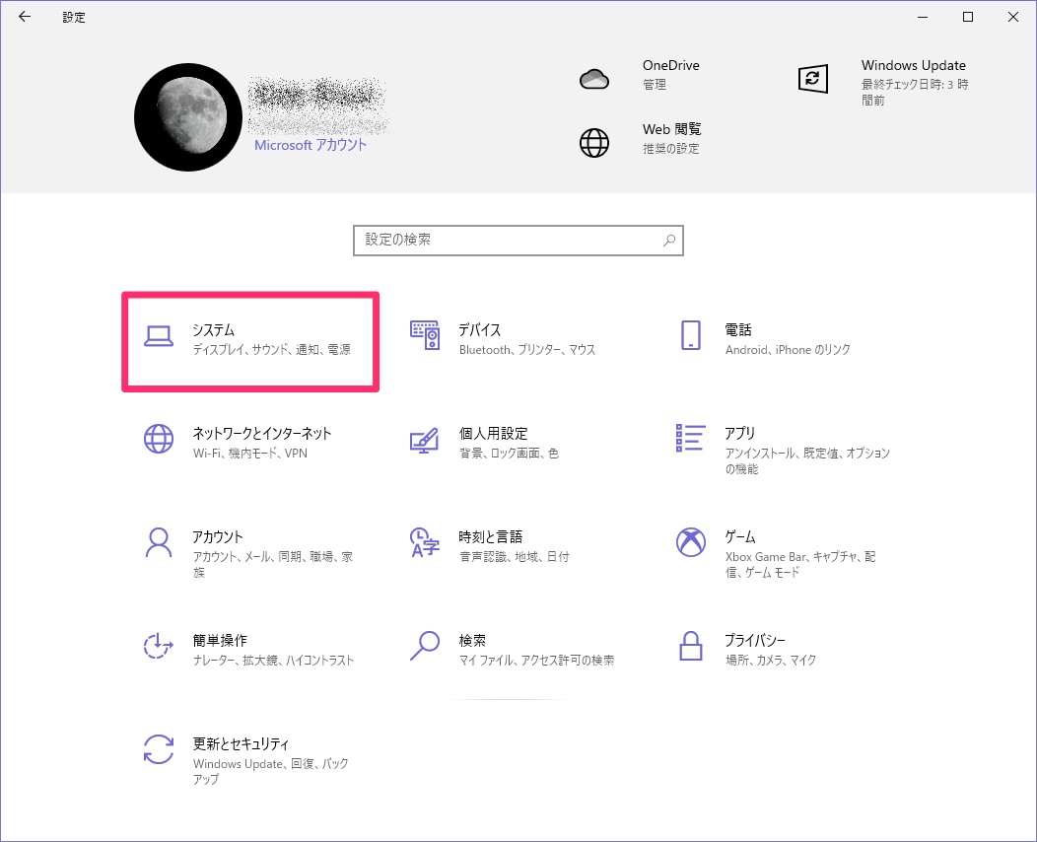Screen dimensions: 1037x842
Task: Click 'マイ ファイル、アクセス許可の検索' description
Action: [536, 661]
